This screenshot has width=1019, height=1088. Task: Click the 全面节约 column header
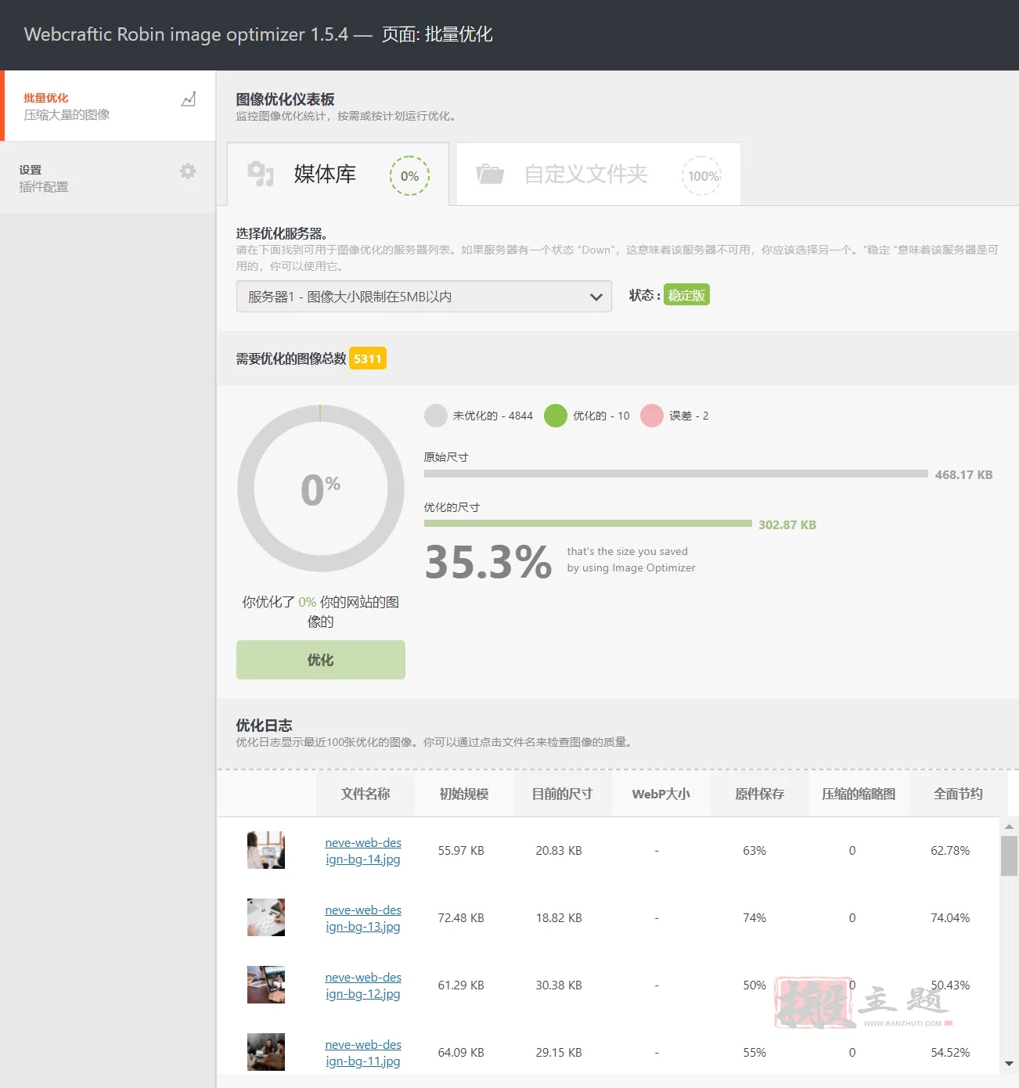coord(958,794)
